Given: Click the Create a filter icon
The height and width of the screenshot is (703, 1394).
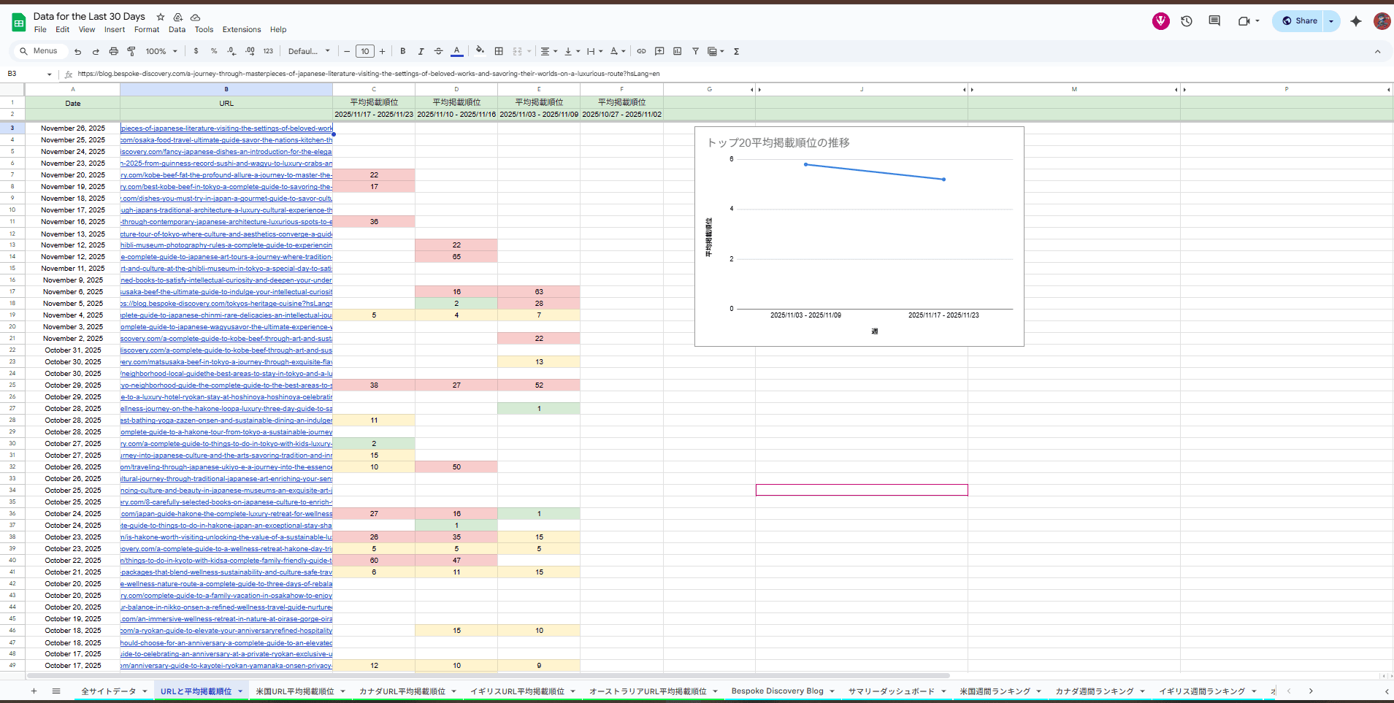Looking at the screenshot, I should (695, 51).
